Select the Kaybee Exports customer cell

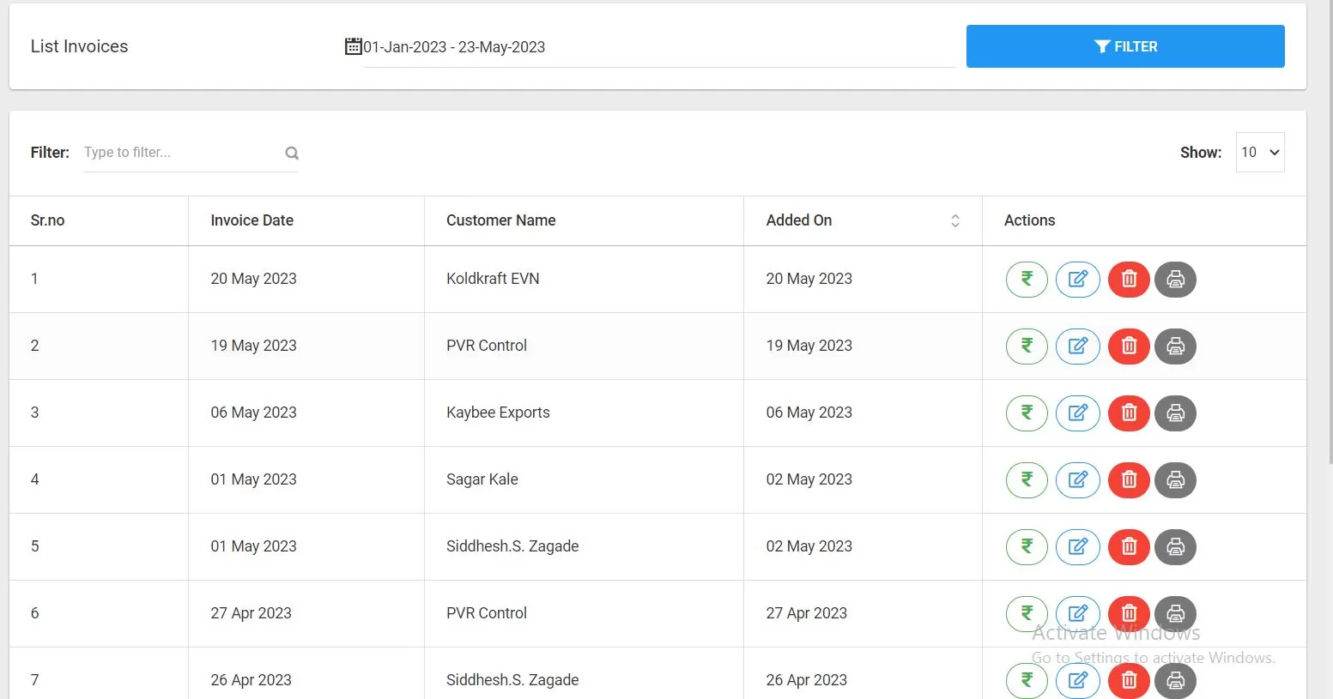[x=584, y=413]
